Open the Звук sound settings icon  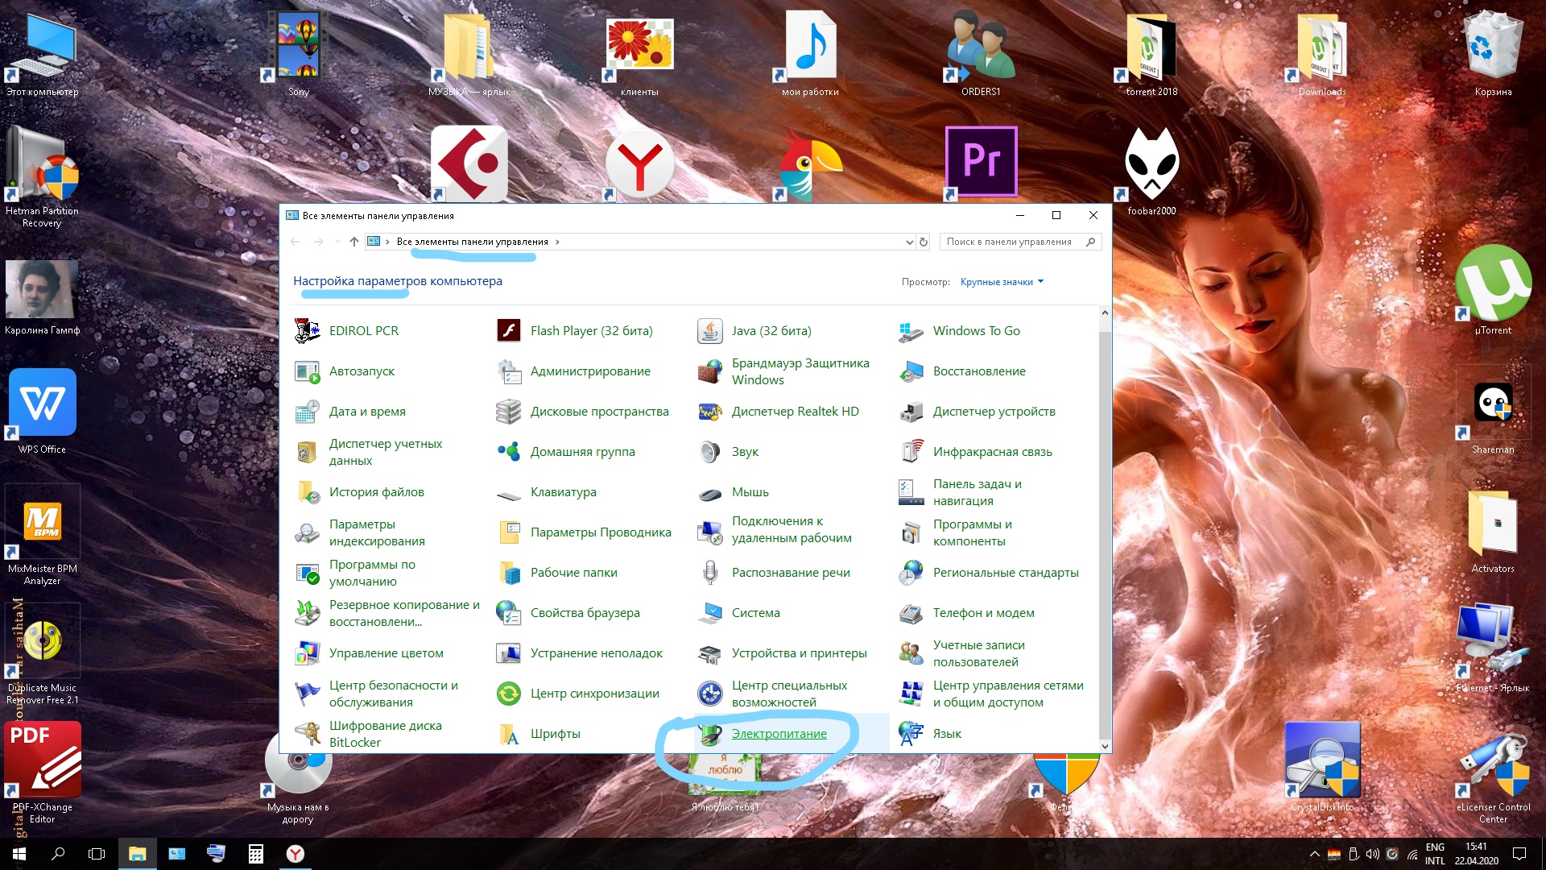709,452
